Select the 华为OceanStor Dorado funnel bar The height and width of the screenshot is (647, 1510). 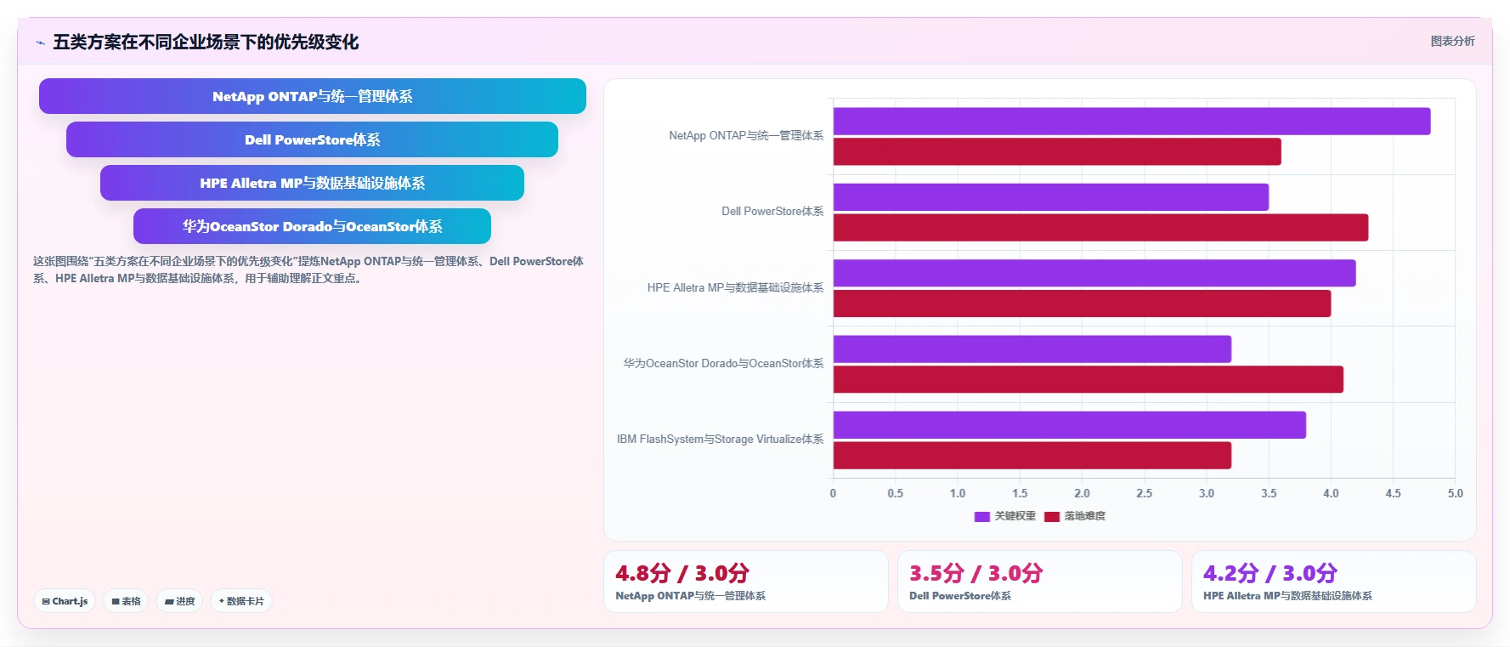point(312,226)
